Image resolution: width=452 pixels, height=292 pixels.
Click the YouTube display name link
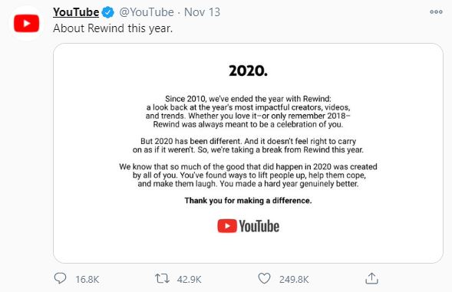point(76,12)
